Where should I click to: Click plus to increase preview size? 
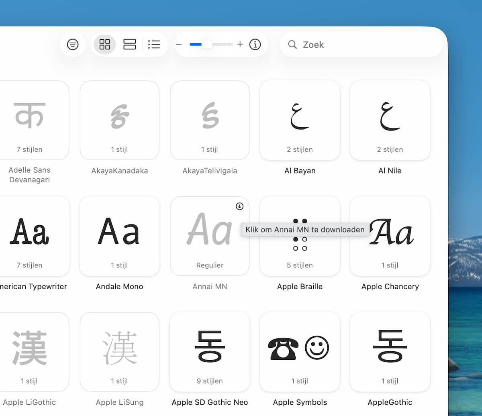point(240,44)
